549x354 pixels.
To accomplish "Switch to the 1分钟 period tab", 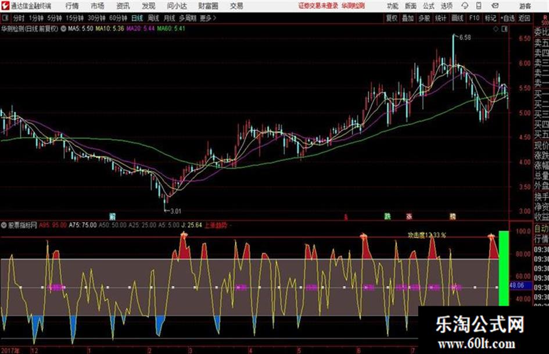I will point(35,18).
